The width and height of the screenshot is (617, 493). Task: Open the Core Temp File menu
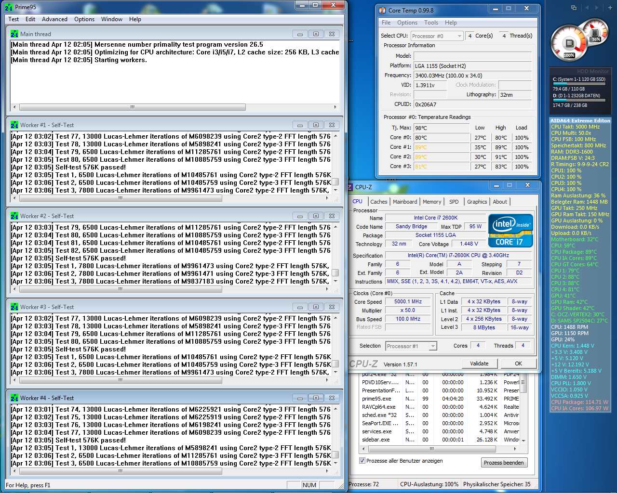pos(386,23)
